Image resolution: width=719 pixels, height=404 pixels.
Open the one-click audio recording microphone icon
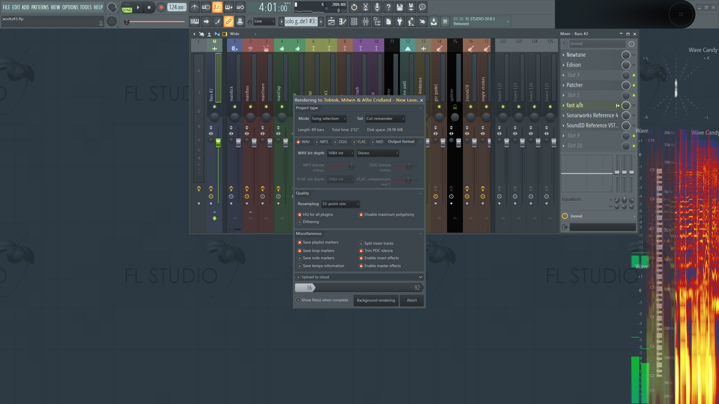(377, 7)
